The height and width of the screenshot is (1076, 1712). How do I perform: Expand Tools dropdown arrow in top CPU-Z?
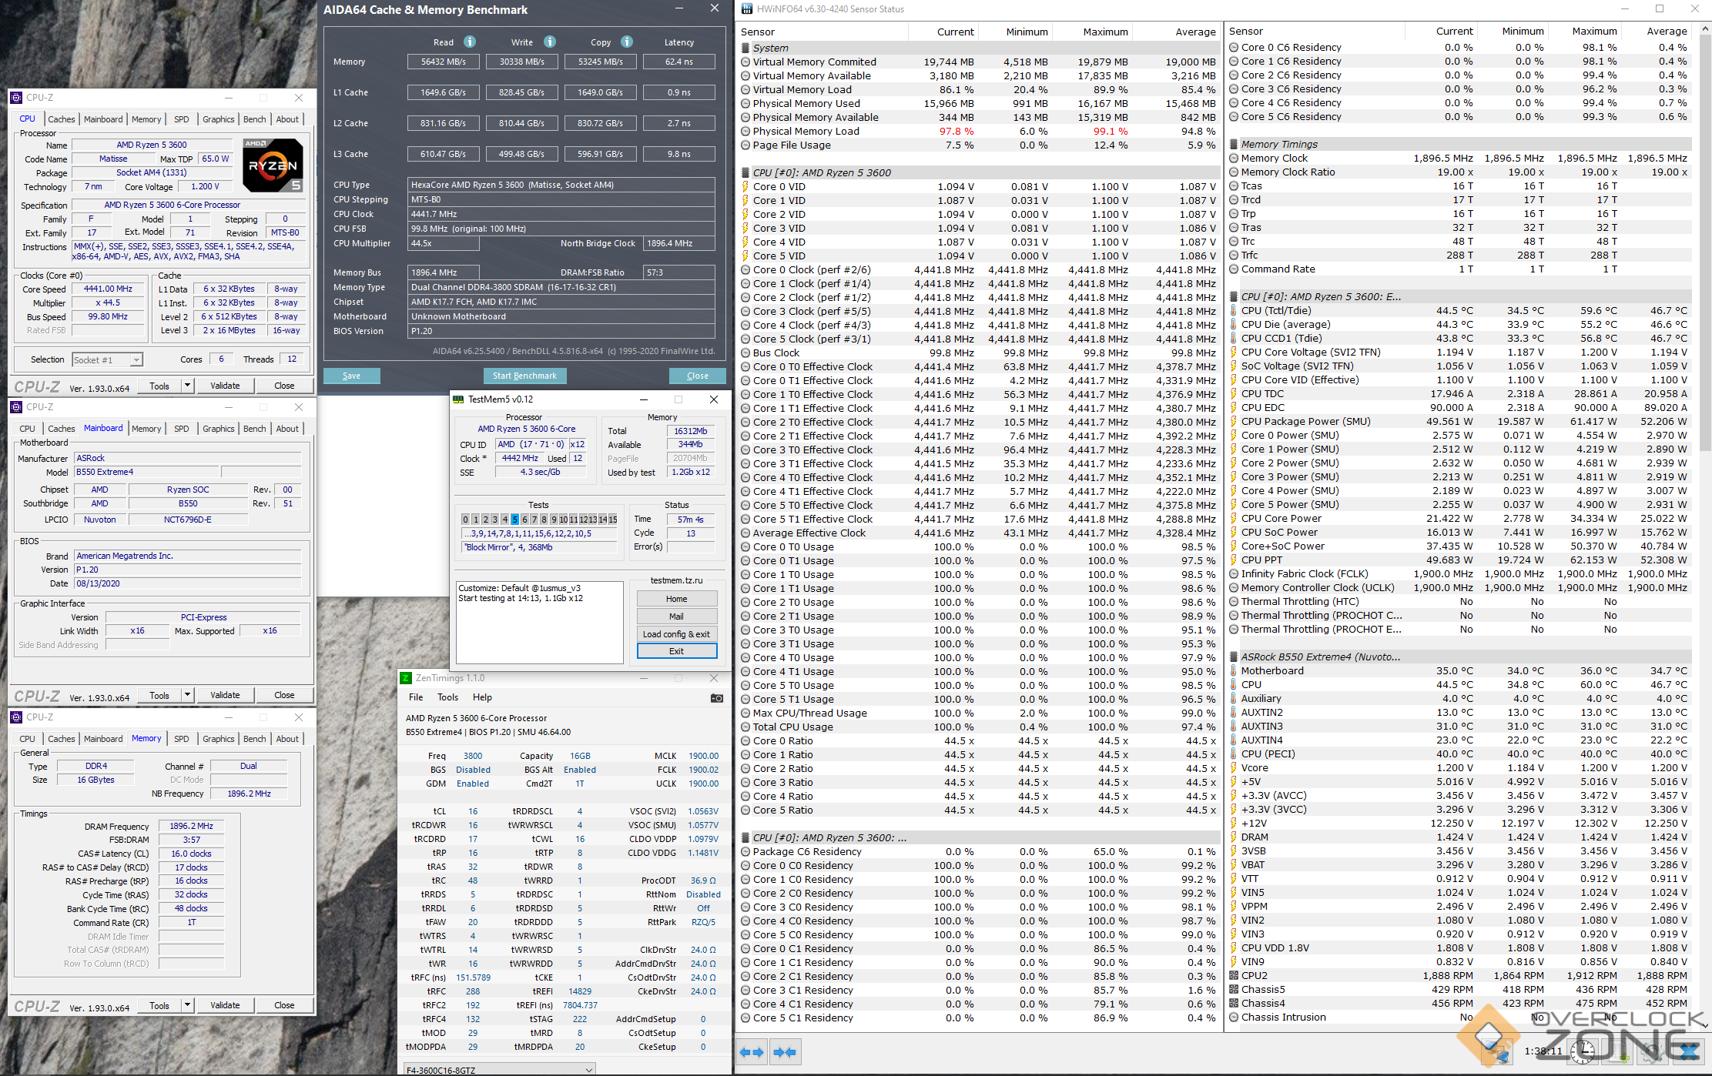point(187,386)
